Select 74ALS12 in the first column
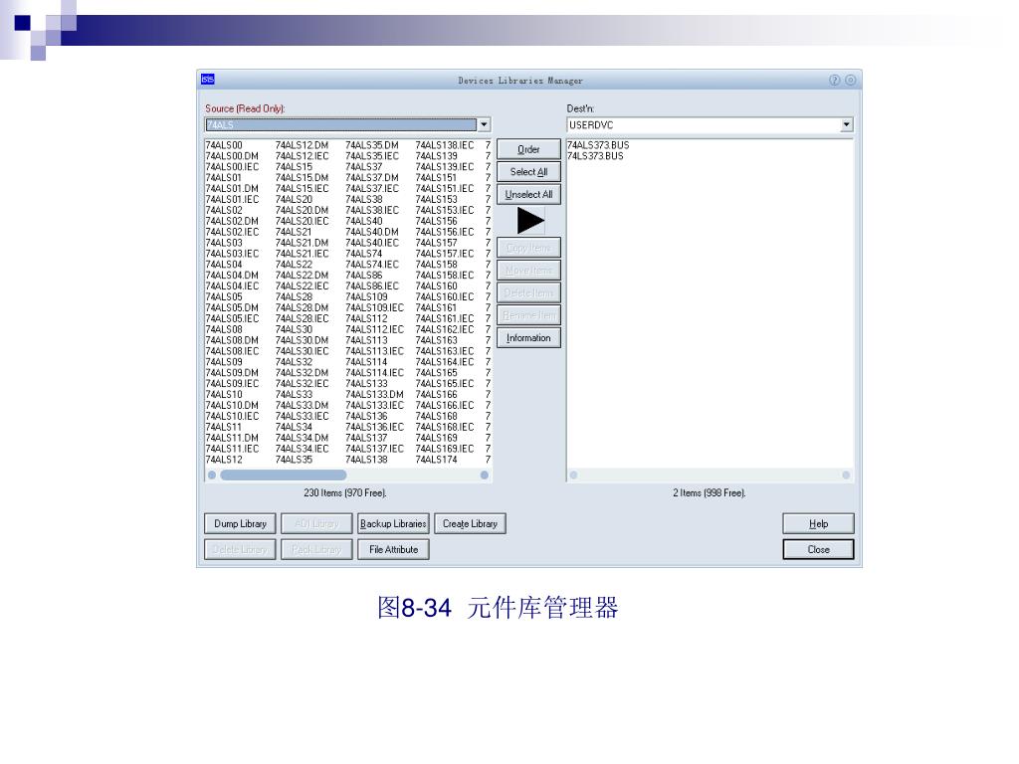This screenshot has width=1019, height=764. [x=224, y=460]
